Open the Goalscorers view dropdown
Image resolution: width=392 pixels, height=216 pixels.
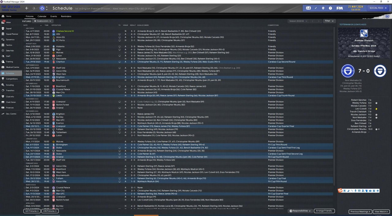[42, 21]
